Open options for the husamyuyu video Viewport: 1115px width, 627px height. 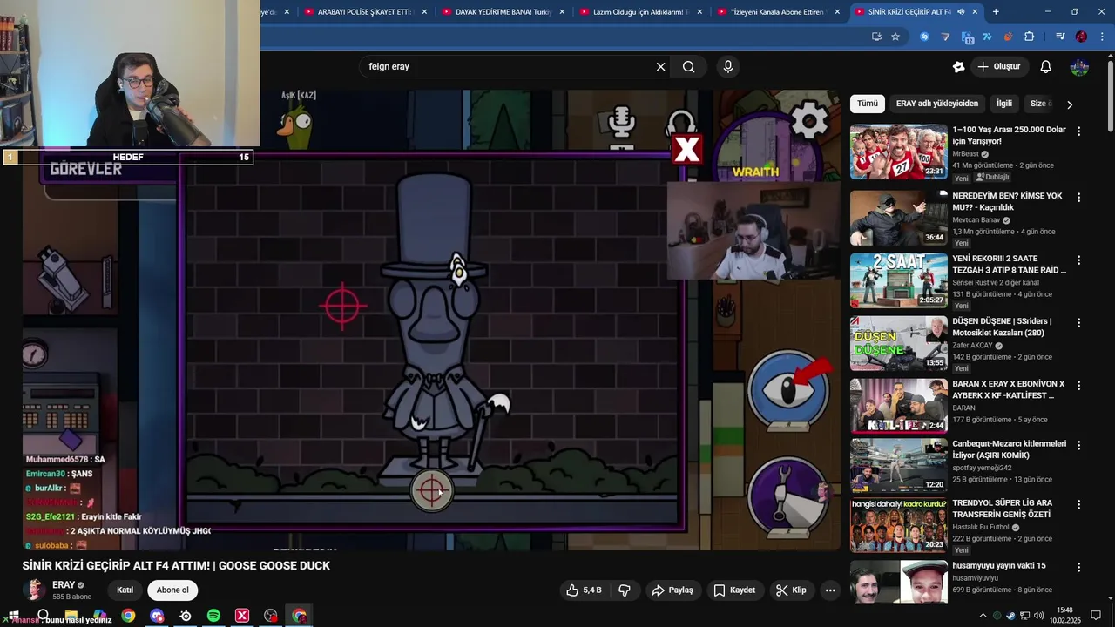[1078, 568]
